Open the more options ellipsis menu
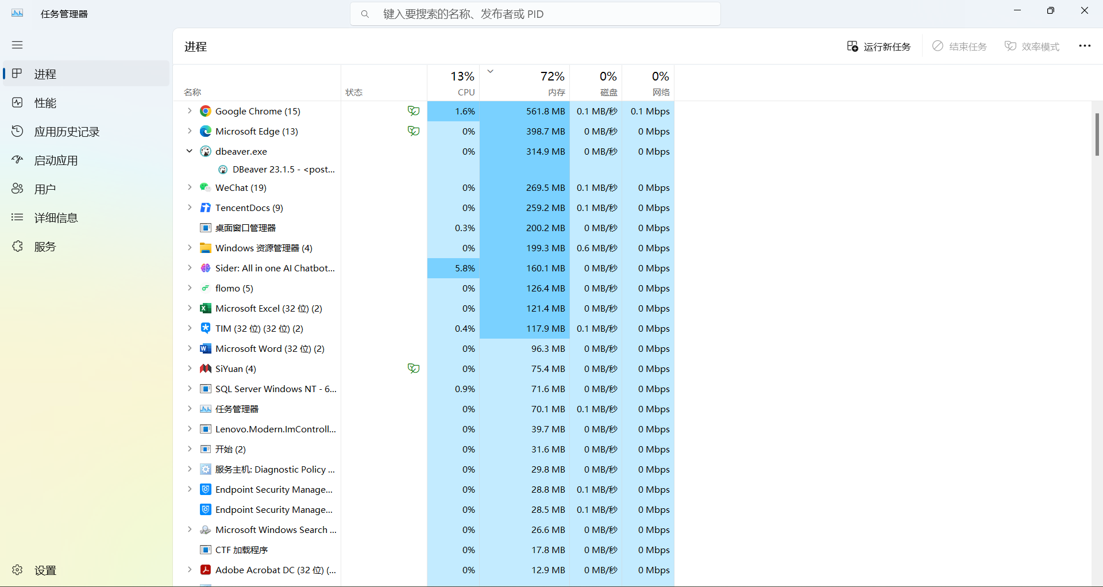 point(1085,46)
